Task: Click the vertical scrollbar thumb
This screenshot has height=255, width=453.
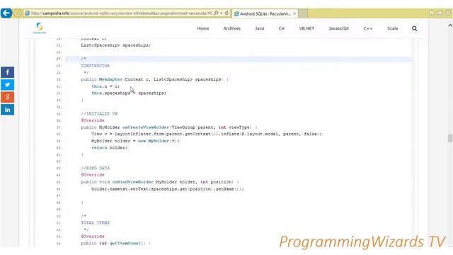Action: 450,138
